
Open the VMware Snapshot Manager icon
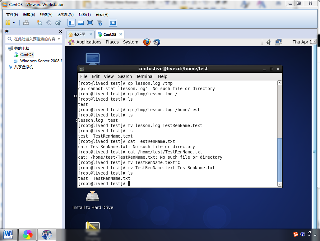tap(58, 22)
